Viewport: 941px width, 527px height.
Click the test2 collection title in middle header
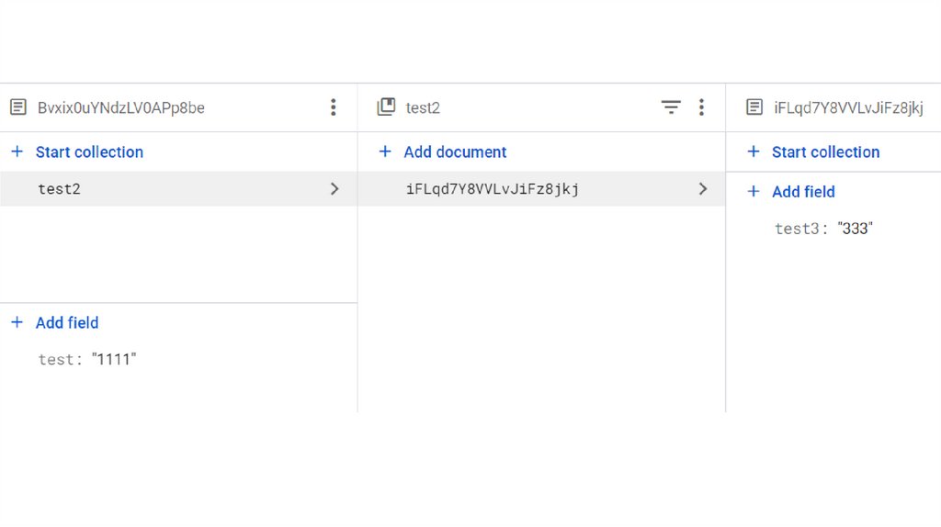point(423,107)
